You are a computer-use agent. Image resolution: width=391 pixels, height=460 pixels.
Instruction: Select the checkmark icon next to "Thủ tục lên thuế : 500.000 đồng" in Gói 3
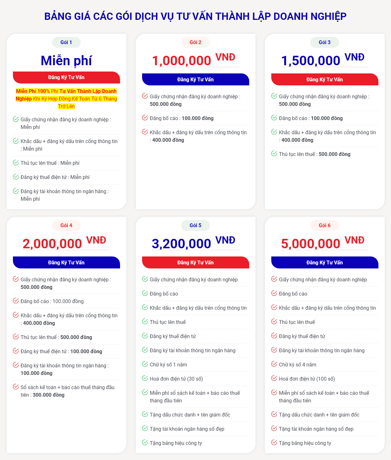coord(273,154)
